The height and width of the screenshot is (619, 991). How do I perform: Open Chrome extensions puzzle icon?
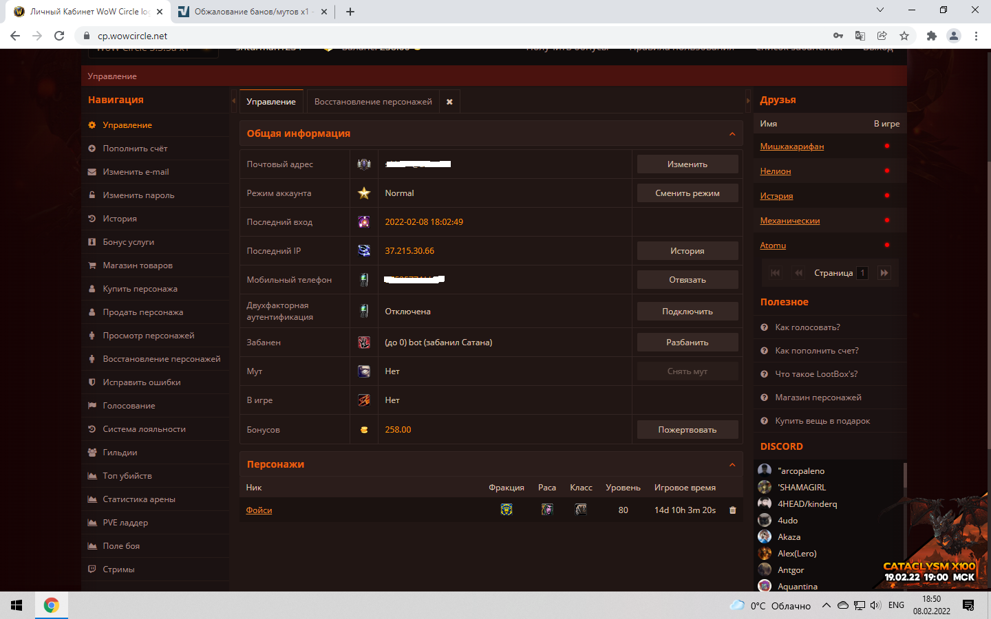point(931,36)
